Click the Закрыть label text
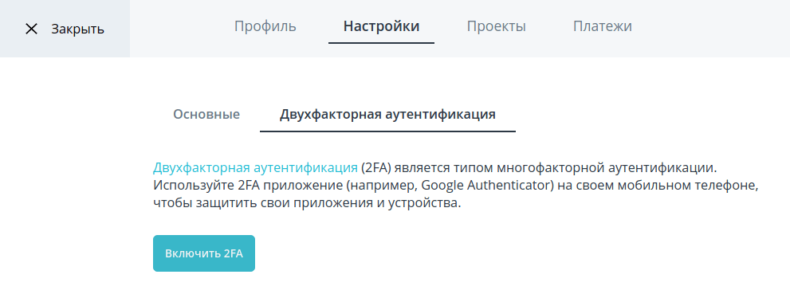This screenshot has height=298, width=790. 77,29
